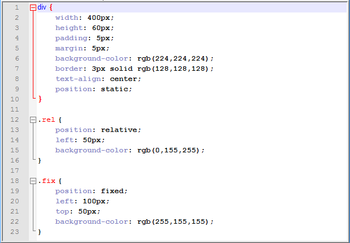Viewport: 350px width, 243px height.
Task: Collapse the .rel rule fold marker
Action: tap(33, 120)
